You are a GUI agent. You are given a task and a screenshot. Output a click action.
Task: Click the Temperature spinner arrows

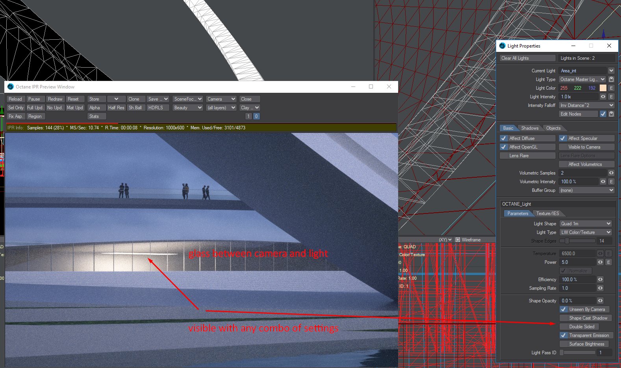coord(600,254)
